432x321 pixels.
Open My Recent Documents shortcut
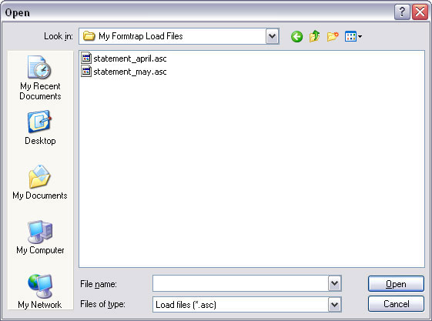click(40, 78)
